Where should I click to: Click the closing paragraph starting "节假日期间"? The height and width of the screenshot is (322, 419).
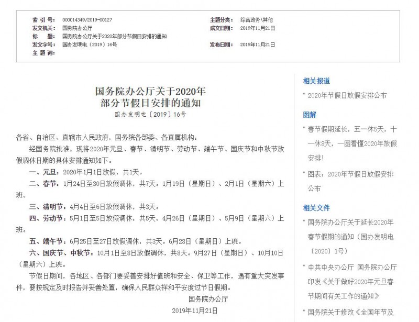[150, 282]
